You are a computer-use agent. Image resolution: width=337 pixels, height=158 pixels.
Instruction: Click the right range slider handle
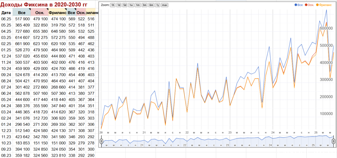[333, 141]
